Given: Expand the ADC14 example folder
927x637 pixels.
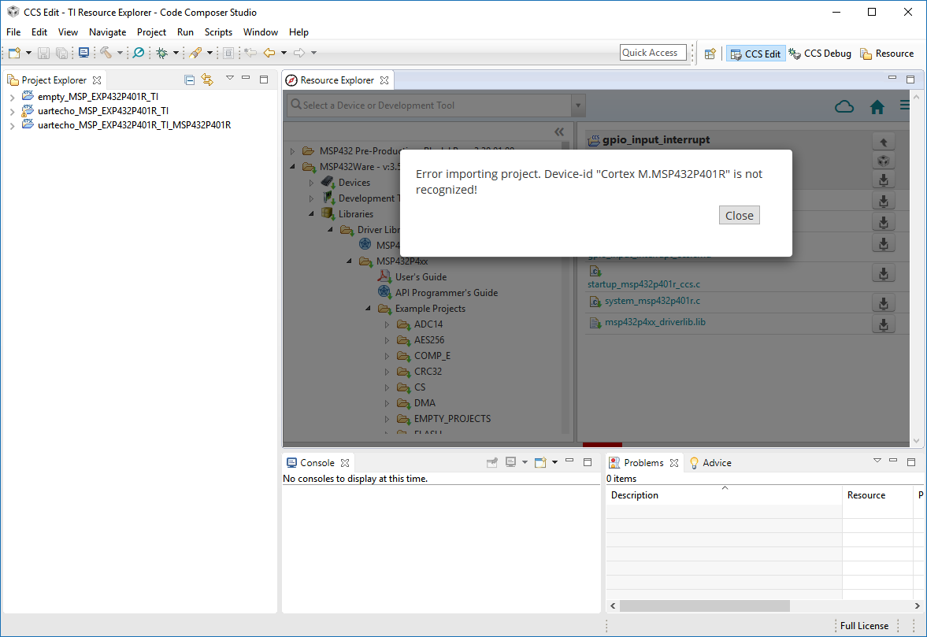Looking at the screenshot, I should tap(387, 324).
